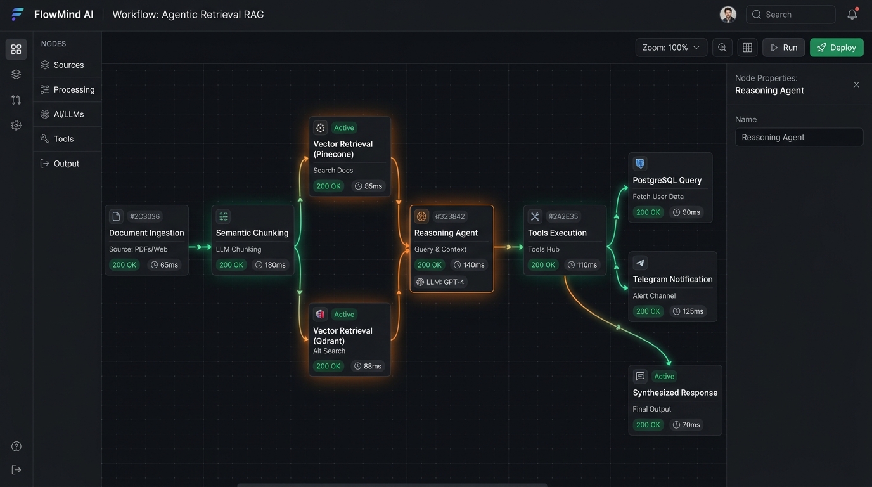The width and height of the screenshot is (872, 487).
Task: Click the 90ms latency badge
Action: coord(686,212)
